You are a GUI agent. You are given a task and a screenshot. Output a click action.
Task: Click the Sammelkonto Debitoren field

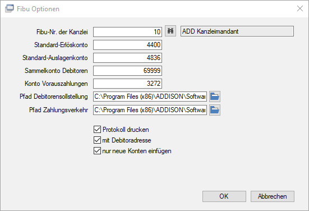tap(127, 71)
